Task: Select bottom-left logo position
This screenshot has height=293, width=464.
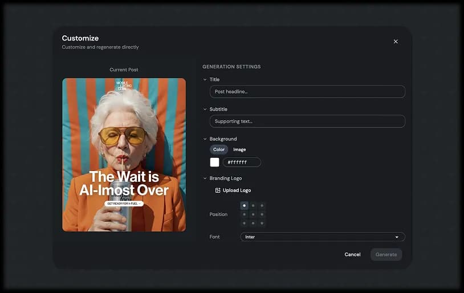Action: tap(244, 223)
